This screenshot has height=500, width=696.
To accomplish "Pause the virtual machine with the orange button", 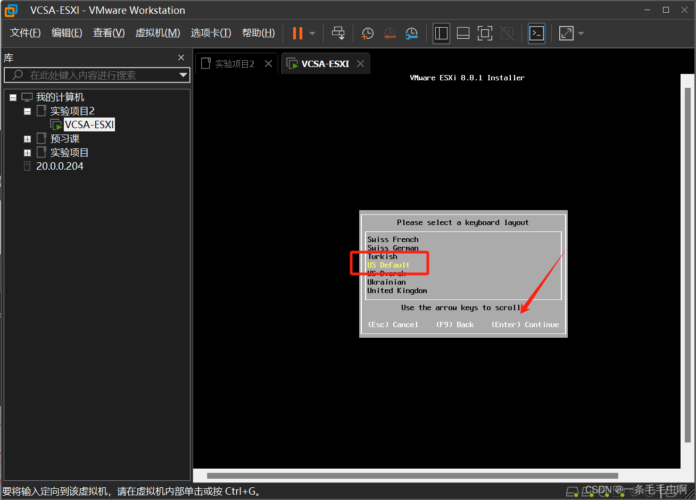I will click(x=297, y=34).
